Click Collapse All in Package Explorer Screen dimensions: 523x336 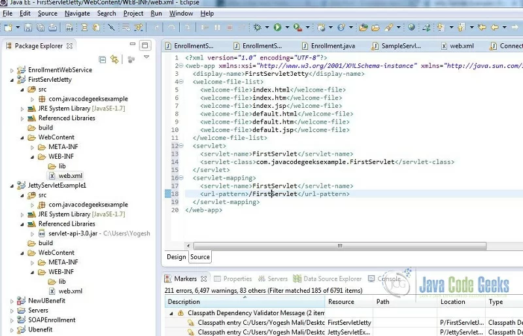[x=103, y=59]
